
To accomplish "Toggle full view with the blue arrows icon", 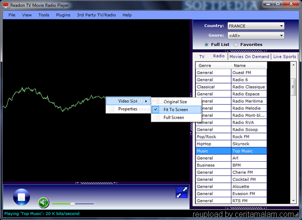I will pos(182,192).
